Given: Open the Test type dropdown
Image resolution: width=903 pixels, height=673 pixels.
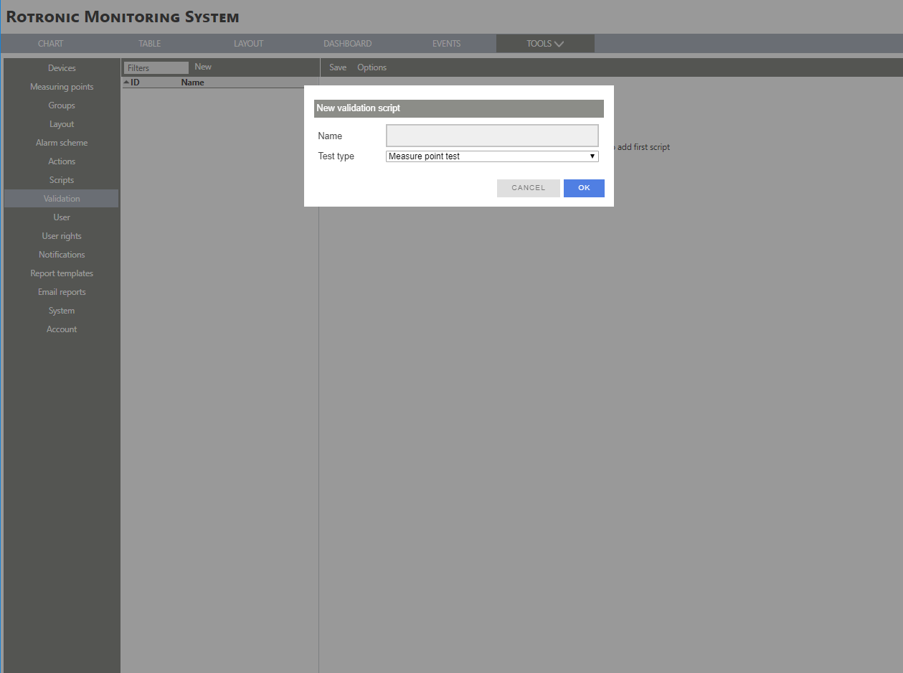Looking at the screenshot, I should [492, 156].
